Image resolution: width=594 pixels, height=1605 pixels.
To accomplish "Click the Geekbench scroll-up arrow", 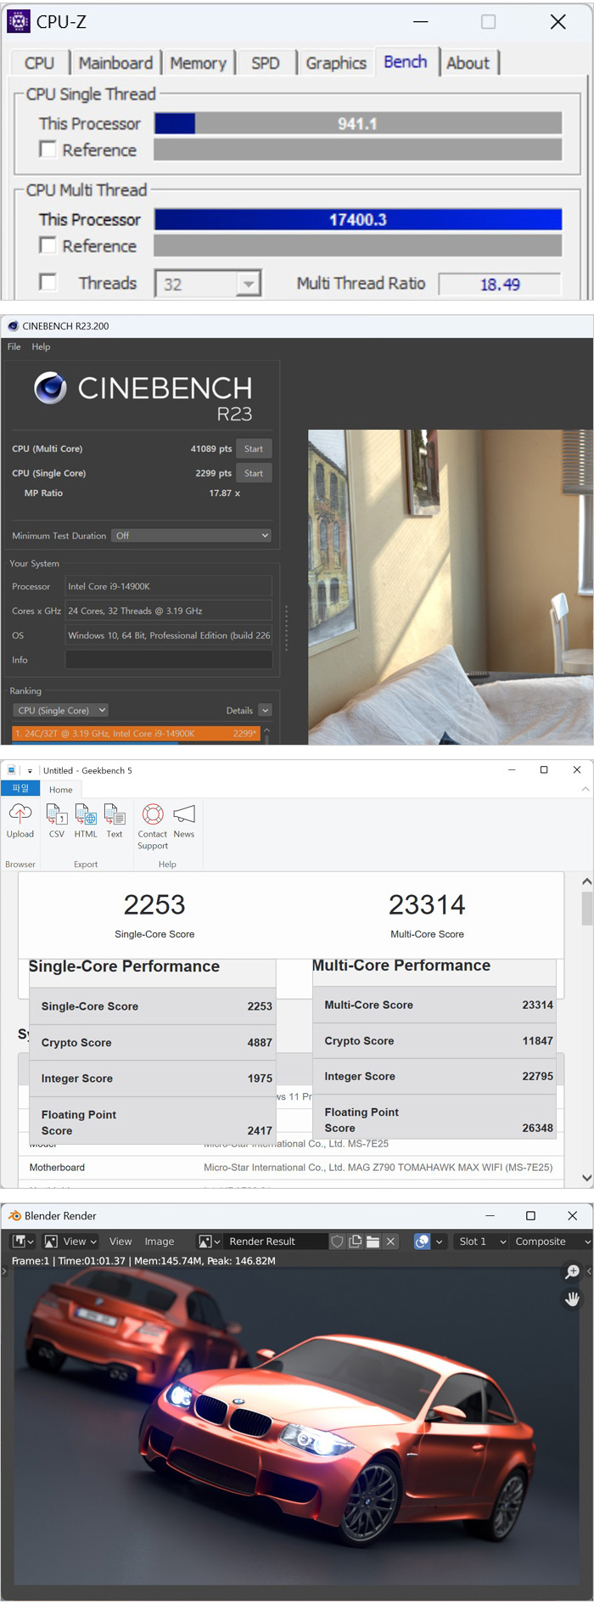I will pyautogui.click(x=586, y=881).
